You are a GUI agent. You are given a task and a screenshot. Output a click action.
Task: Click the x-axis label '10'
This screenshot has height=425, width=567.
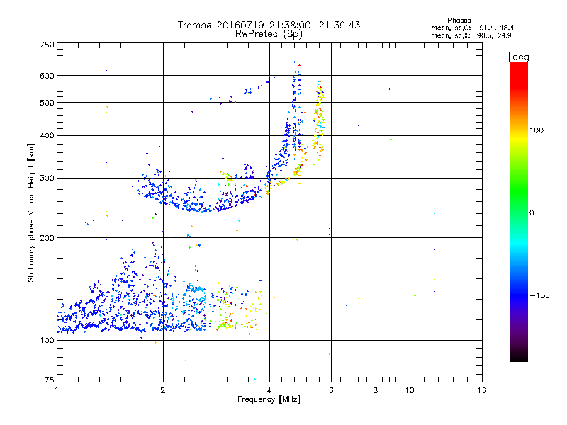click(x=410, y=390)
